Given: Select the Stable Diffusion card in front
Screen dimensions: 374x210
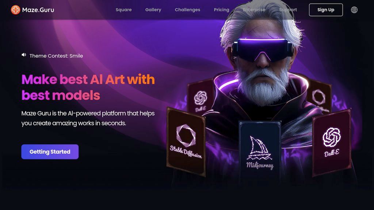Looking at the screenshot, I should pos(186,142).
